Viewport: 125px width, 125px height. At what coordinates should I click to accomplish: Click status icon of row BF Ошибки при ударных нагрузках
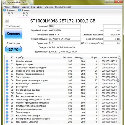(7, 103)
